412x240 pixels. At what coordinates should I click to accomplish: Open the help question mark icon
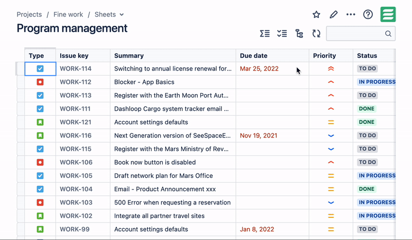coord(368,14)
